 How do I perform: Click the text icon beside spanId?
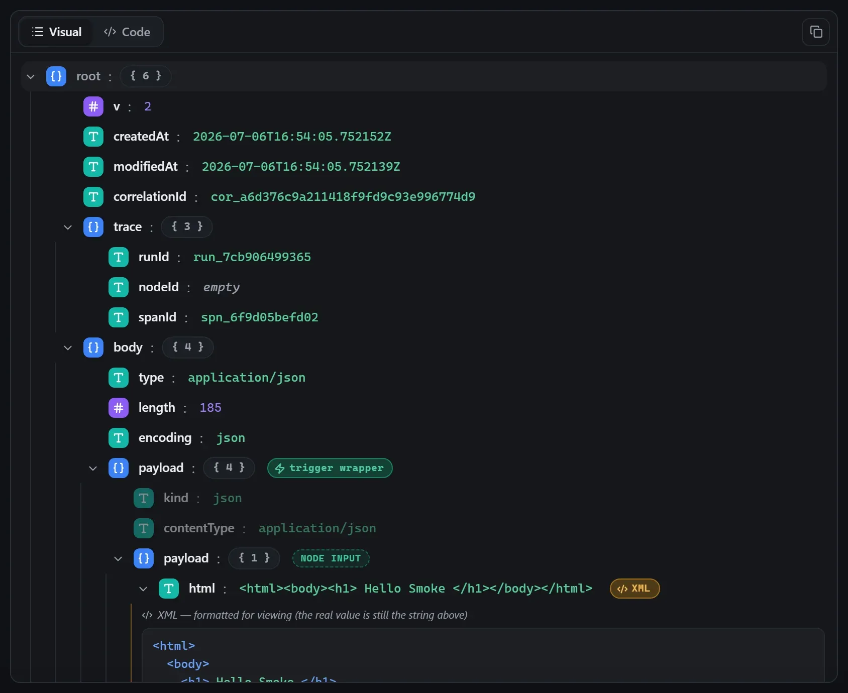pos(119,317)
